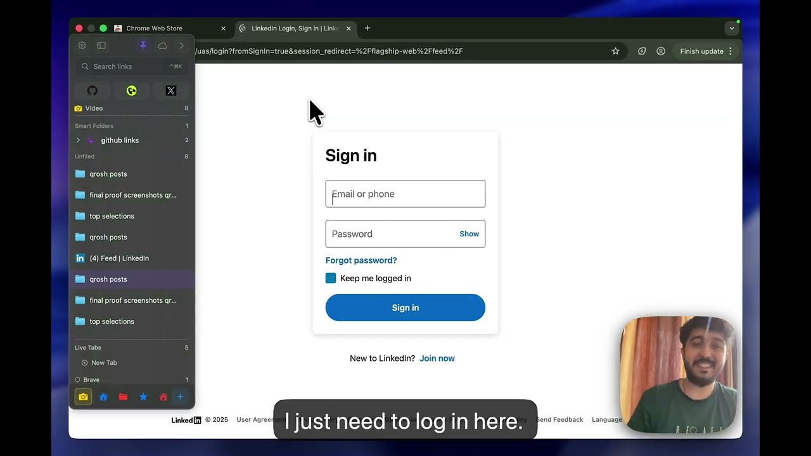Bookmark this page with the star icon

pyautogui.click(x=615, y=51)
